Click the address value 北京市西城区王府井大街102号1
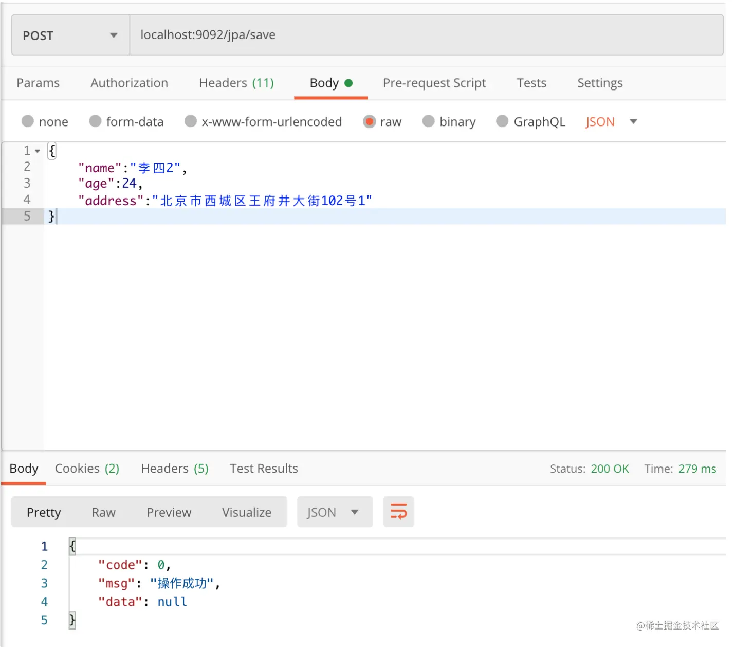735x647 pixels. (262, 200)
